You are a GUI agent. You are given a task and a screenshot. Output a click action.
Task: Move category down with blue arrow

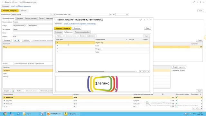[18, 40]
